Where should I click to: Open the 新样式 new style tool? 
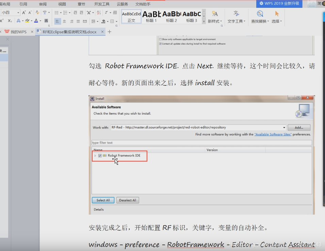coord(215,17)
